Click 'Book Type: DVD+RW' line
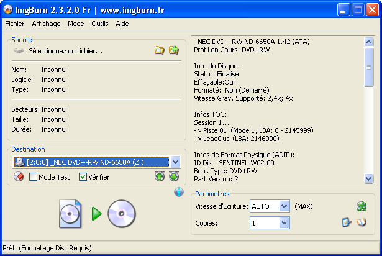Viewport: 382px width, 256px height. tap(225, 171)
